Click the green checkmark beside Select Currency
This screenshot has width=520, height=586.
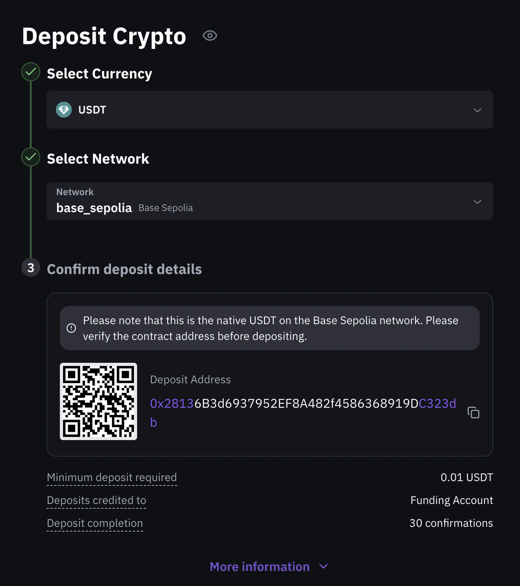[x=30, y=72]
